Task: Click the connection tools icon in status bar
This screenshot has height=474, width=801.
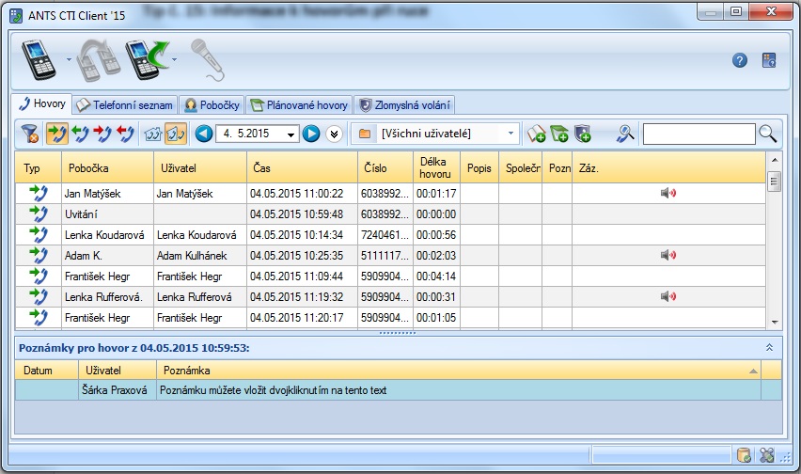Action: (766, 454)
